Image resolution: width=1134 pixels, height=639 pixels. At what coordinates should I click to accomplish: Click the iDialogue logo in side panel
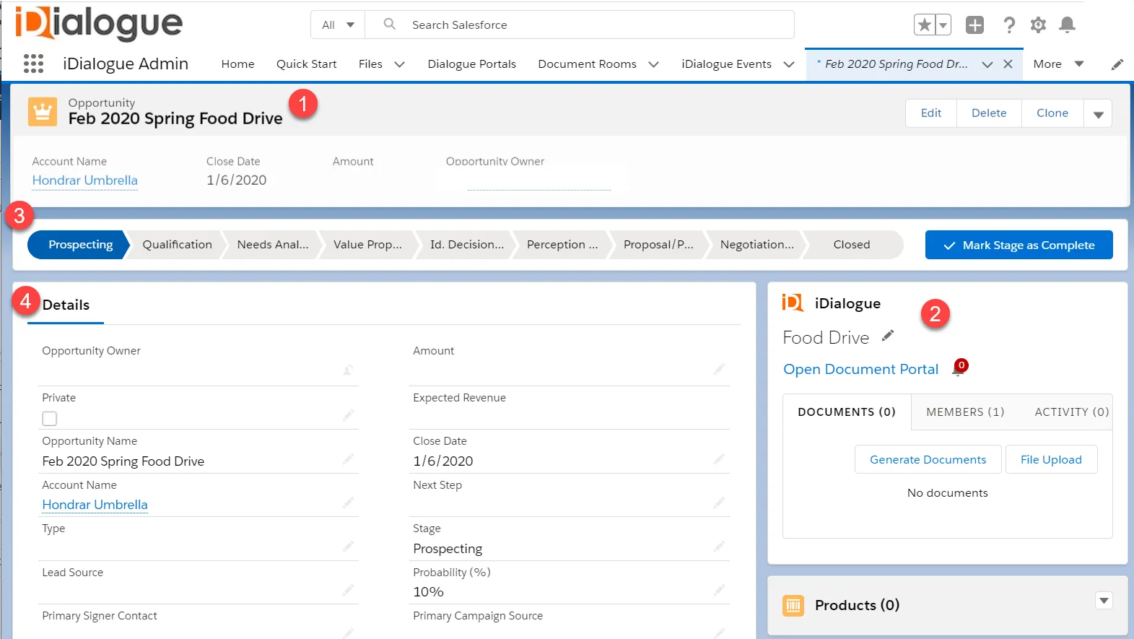[793, 303]
